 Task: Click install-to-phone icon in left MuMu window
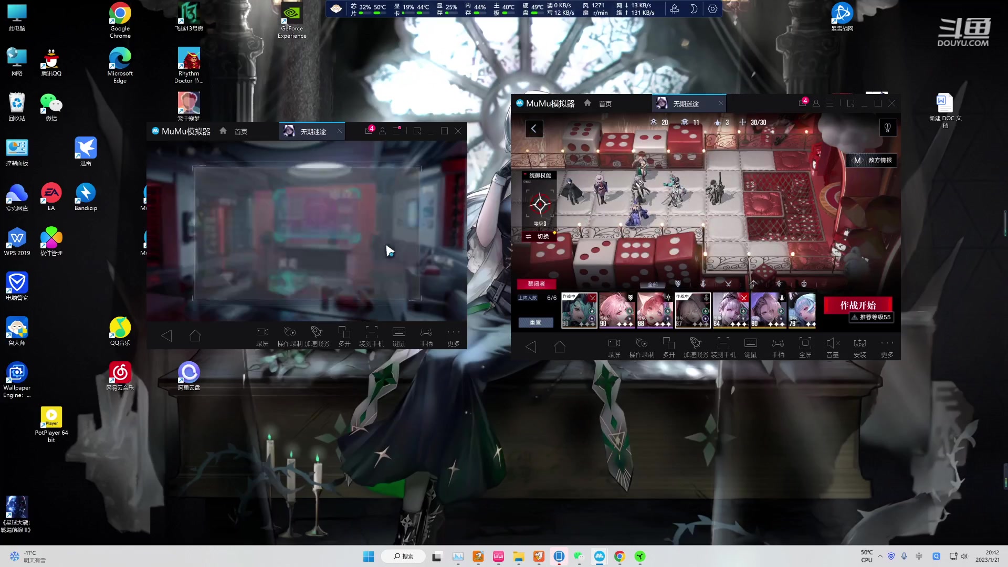click(x=372, y=336)
